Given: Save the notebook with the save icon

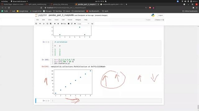Looking at the screenshot, I should click(36, 24).
